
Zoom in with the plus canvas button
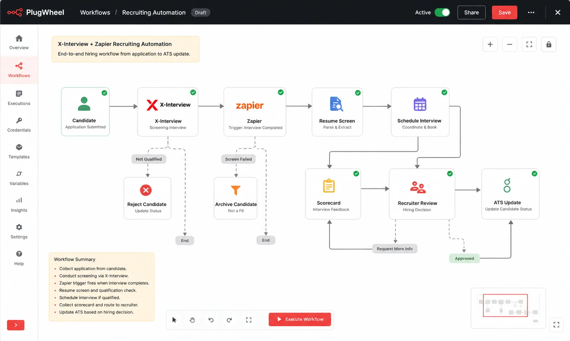click(490, 45)
